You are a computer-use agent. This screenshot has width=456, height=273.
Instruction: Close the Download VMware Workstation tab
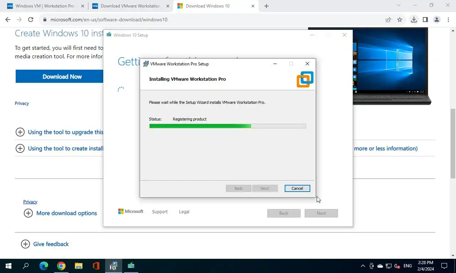click(168, 6)
